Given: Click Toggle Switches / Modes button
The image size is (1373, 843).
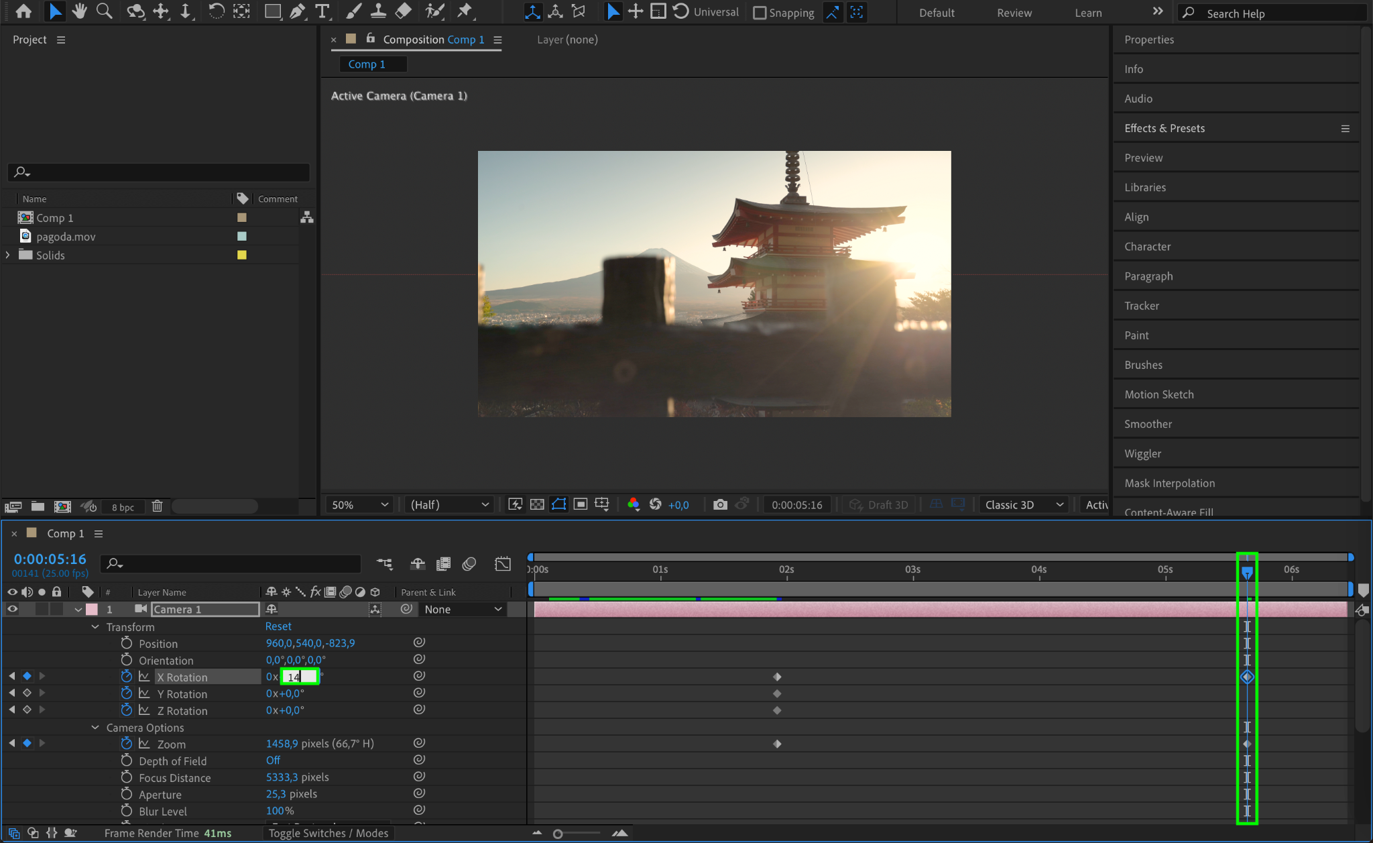Looking at the screenshot, I should coord(329,833).
